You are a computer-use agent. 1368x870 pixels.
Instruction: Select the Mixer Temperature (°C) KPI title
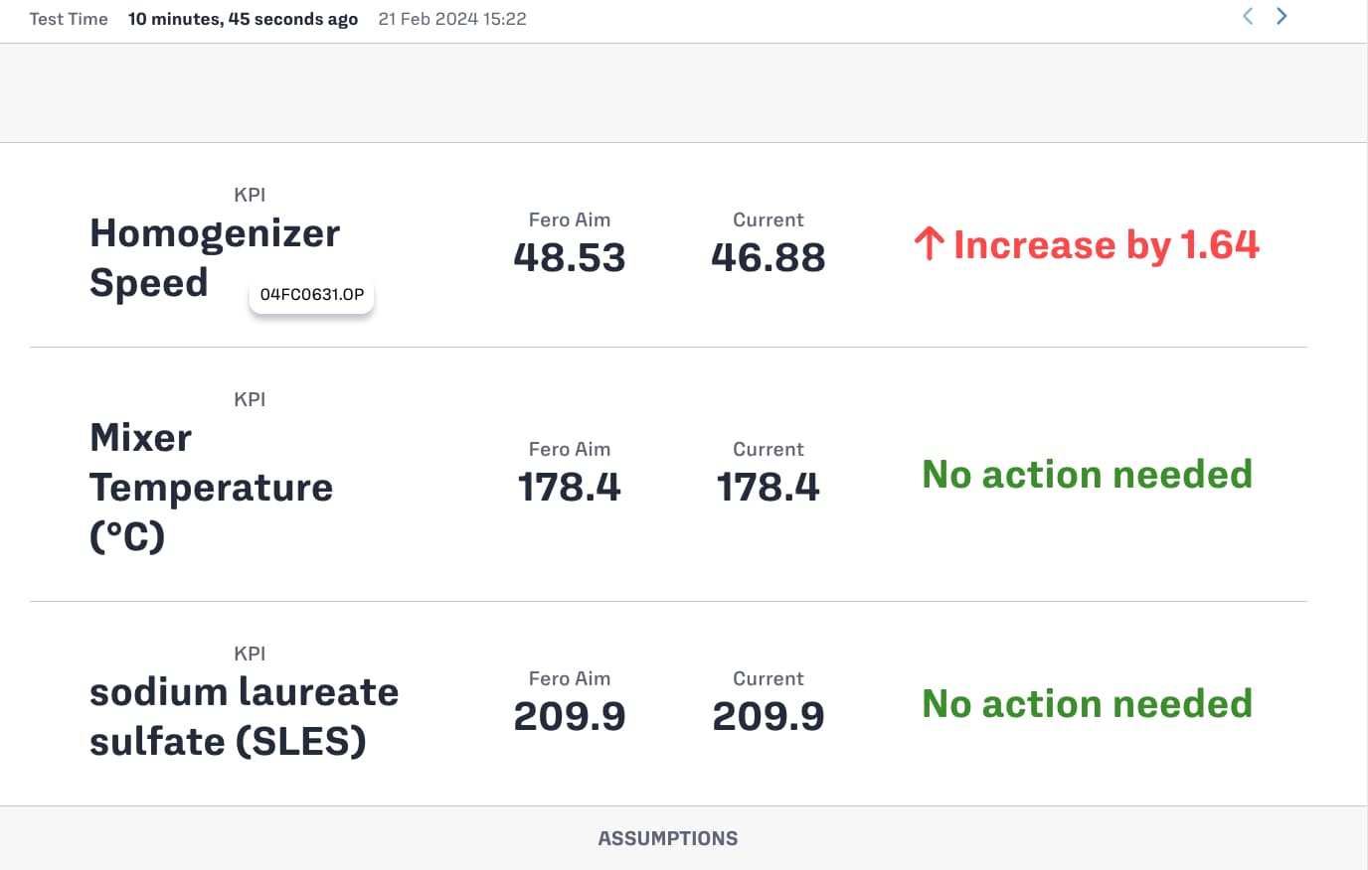pyautogui.click(x=211, y=487)
